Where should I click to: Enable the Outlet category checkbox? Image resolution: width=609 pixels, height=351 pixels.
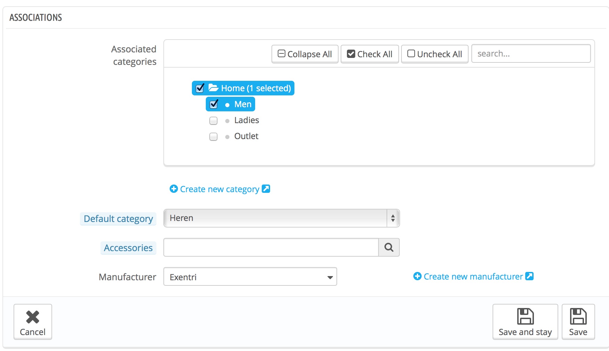tap(213, 136)
